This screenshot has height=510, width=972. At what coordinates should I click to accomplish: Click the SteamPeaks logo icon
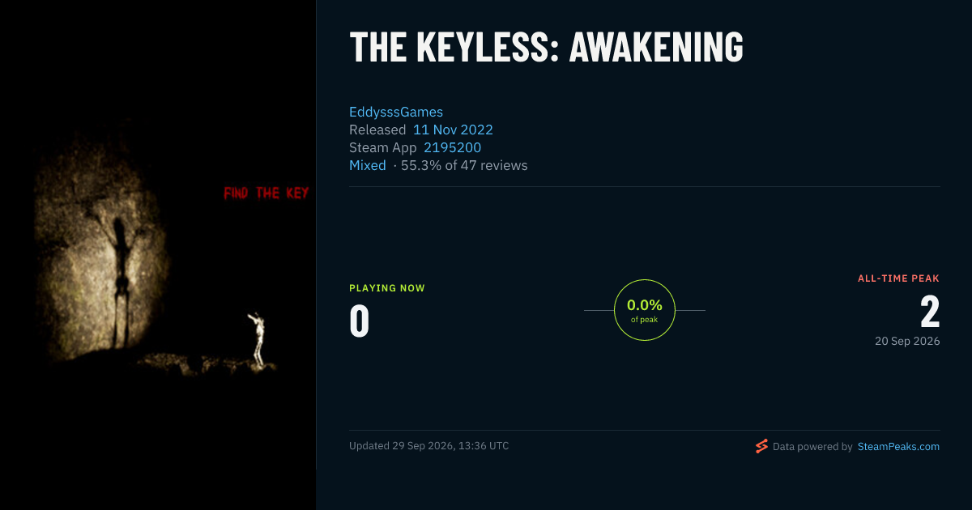761,446
